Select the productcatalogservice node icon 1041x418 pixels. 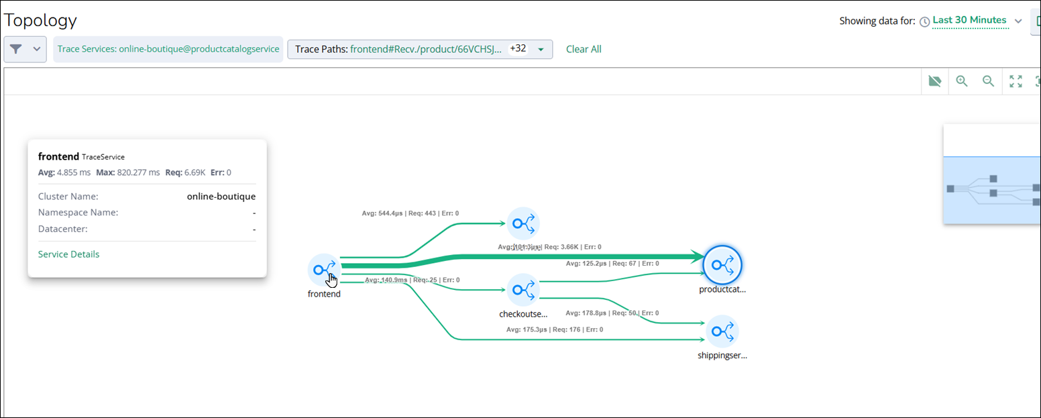pyautogui.click(x=722, y=265)
